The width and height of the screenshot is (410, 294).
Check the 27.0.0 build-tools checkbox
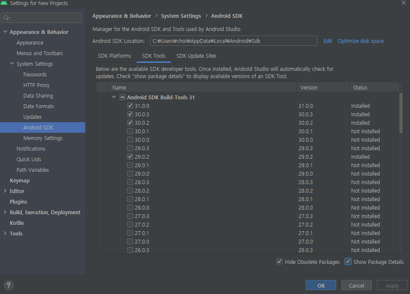coord(130,241)
